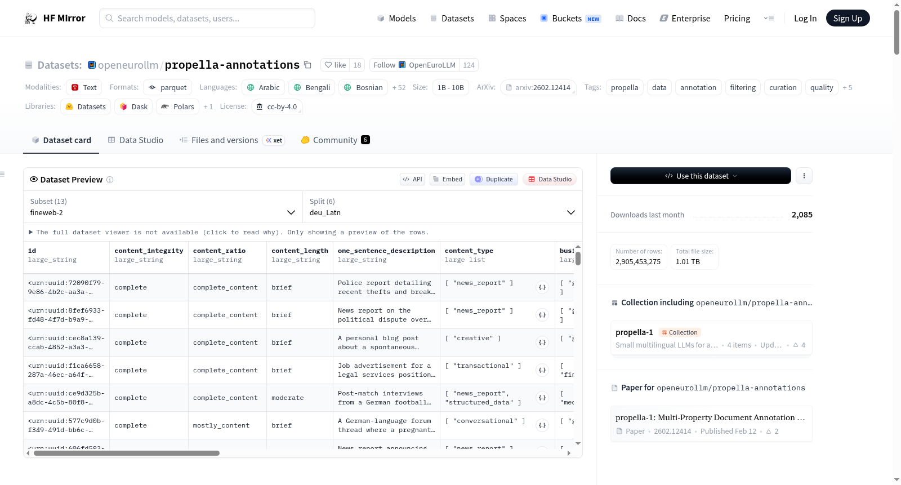
Task: Copy dataset name with the copy icon
Action: click(x=307, y=65)
